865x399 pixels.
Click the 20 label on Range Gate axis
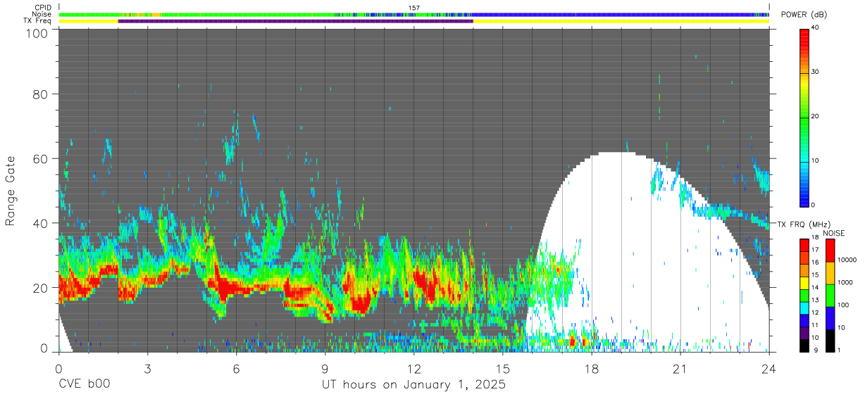(39, 288)
